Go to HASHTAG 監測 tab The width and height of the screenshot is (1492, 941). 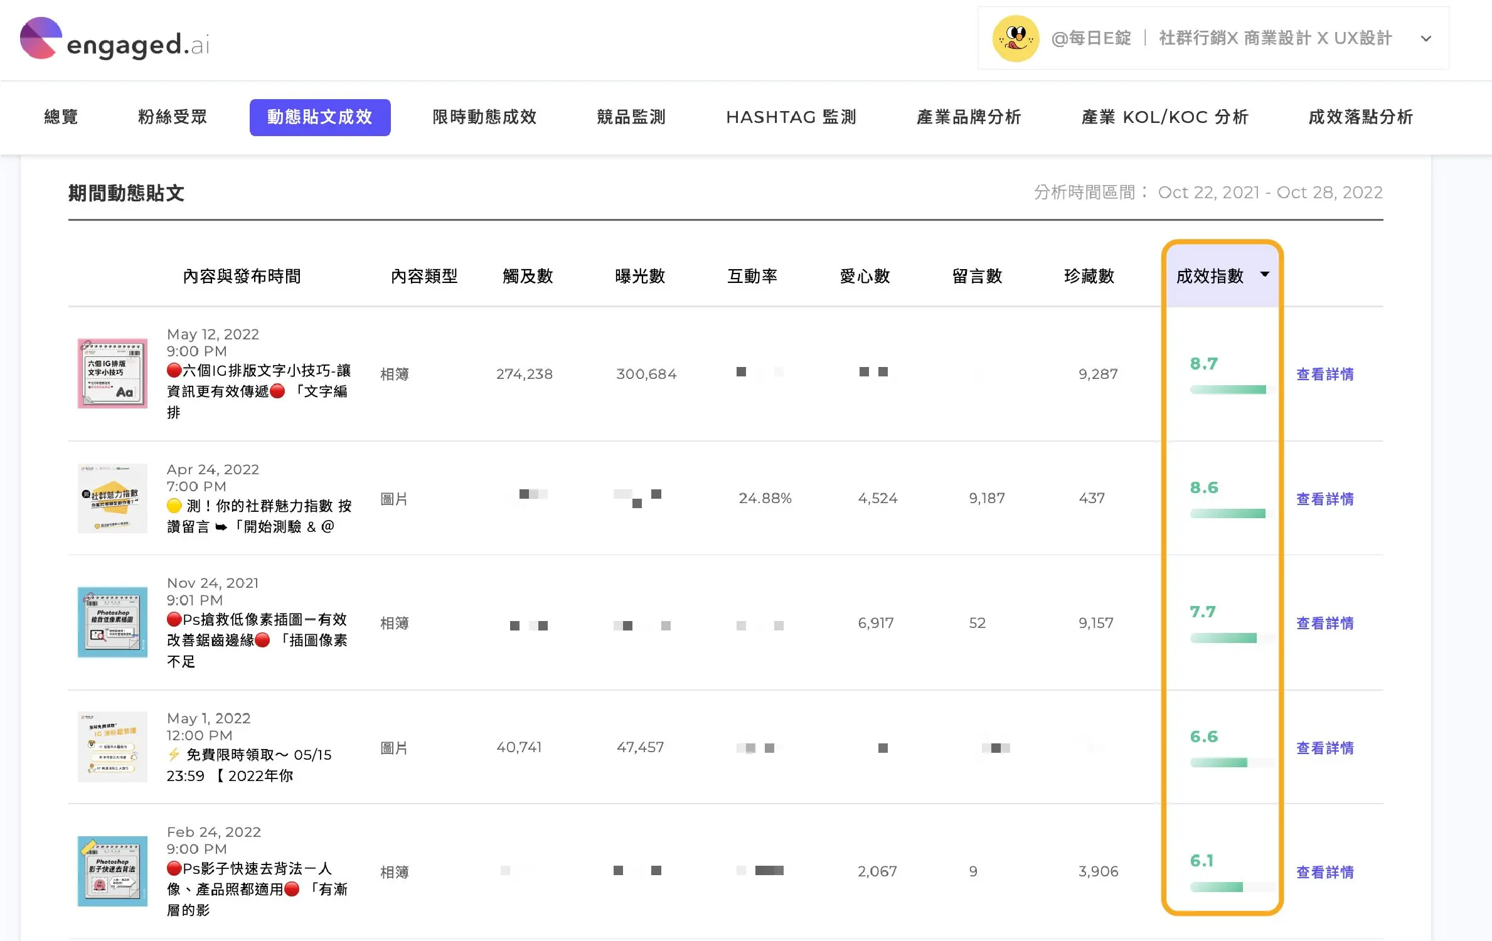791,117
